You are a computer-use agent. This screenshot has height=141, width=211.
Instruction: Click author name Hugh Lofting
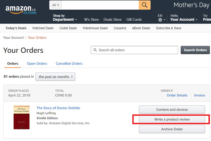pyautogui.click(x=46, y=113)
